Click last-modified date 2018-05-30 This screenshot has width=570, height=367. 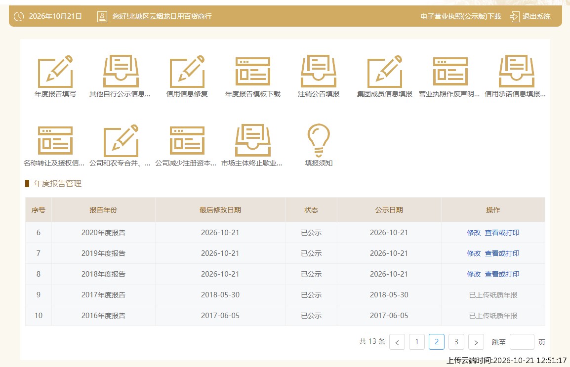point(220,295)
